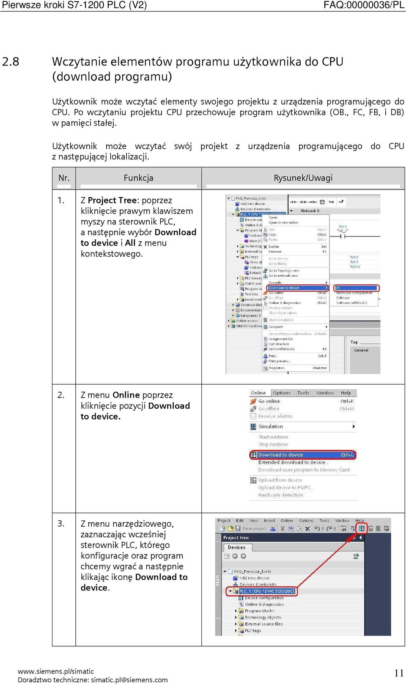The height and width of the screenshot is (684, 406).
Task: Open the Compile submenu in context menu
Action: tap(296, 283)
